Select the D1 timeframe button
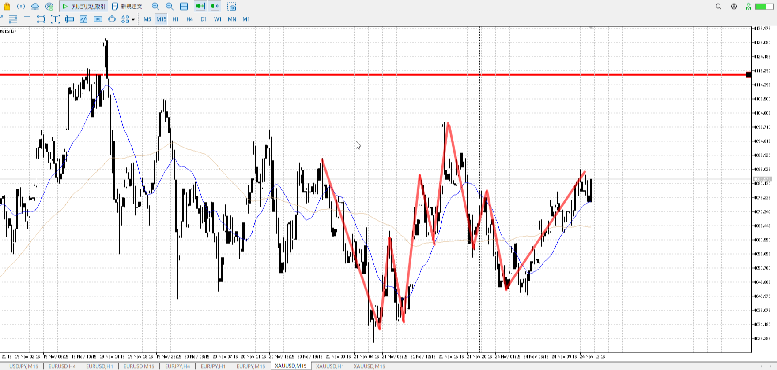Screen dimensions: 777x370 click(204, 19)
